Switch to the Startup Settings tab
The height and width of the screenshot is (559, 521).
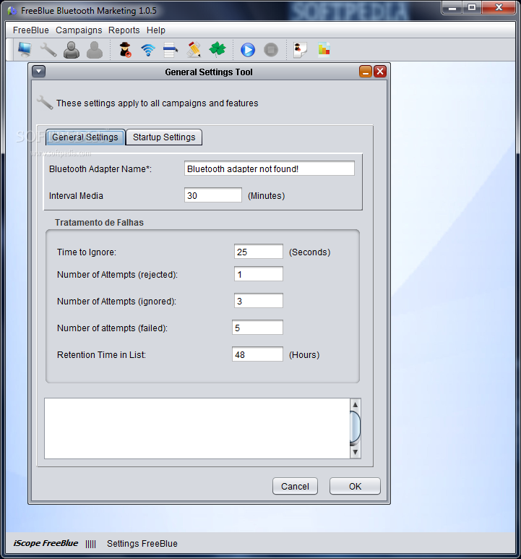point(164,137)
